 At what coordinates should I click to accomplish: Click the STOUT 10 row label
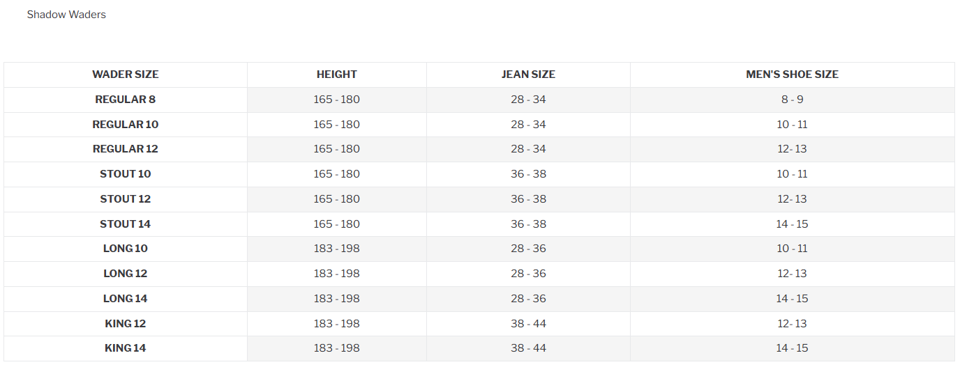pyautogui.click(x=126, y=174)
